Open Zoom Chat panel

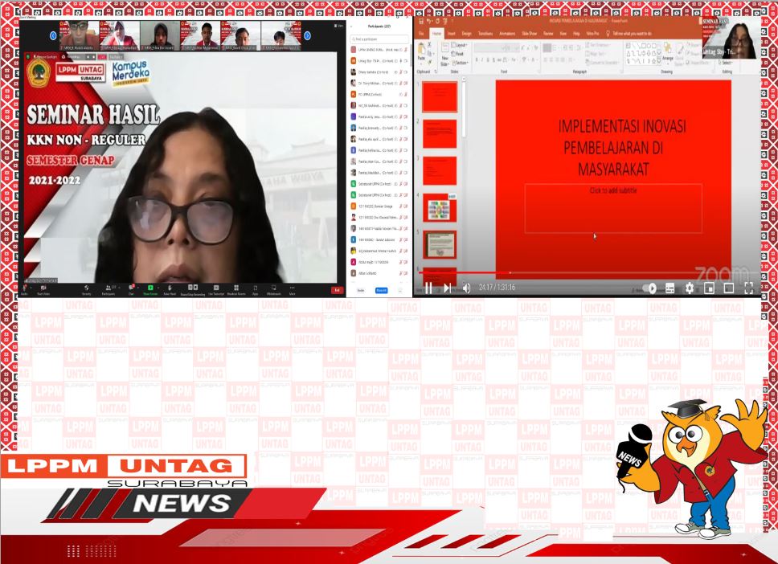click(x=131, y=290)
